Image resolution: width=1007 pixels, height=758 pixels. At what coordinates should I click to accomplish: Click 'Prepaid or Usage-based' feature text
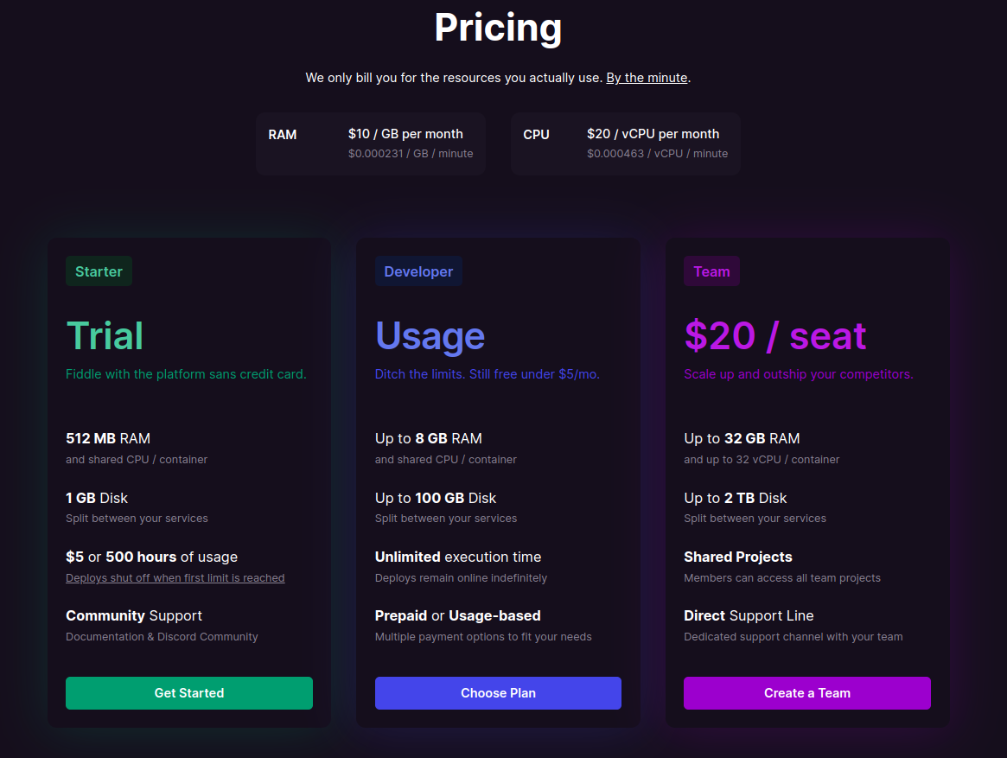click(x=457, y=615)
